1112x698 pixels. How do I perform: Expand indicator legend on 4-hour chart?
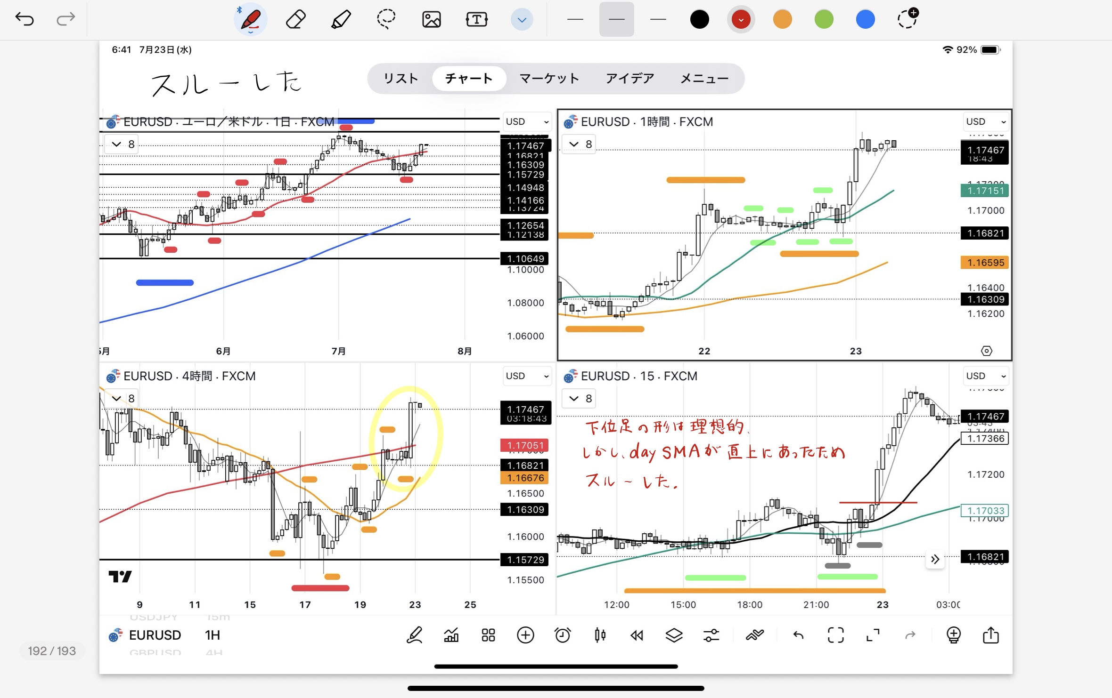(122, 399)
